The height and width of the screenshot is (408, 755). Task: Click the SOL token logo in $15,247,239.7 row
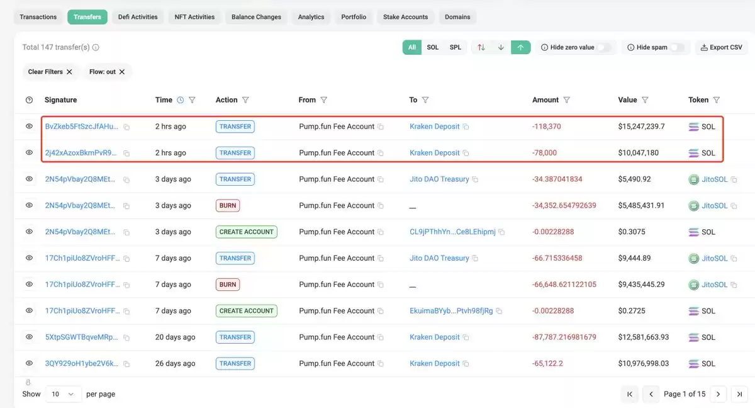pyautogui.click(x=694, y=127)
